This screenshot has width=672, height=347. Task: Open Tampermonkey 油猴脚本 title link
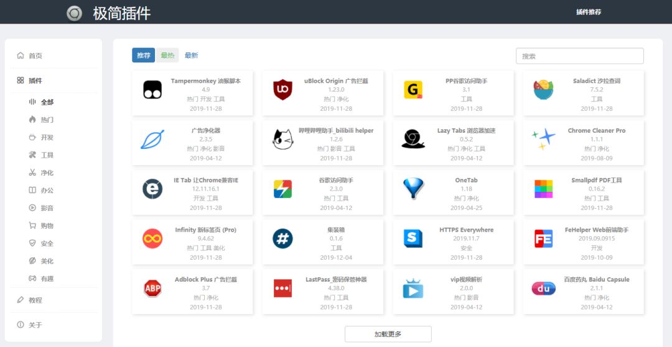tap(206, 80)
